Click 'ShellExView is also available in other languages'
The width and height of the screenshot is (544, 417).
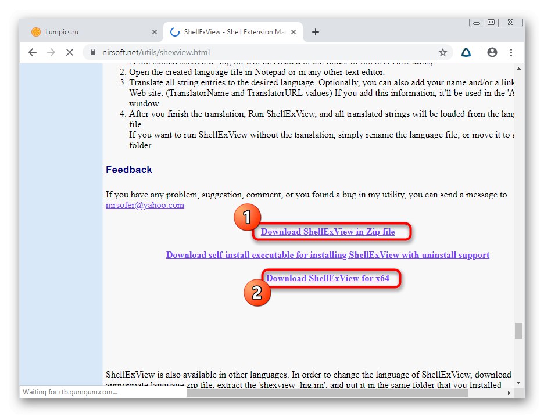point(196,375)
